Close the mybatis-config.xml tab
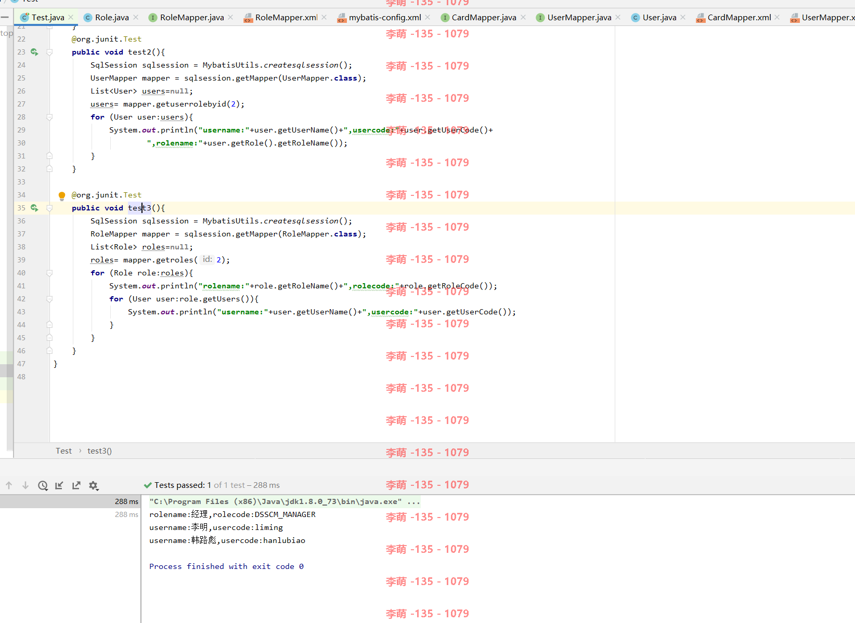The width and height of the screenshot is (855, 623). 427,17
